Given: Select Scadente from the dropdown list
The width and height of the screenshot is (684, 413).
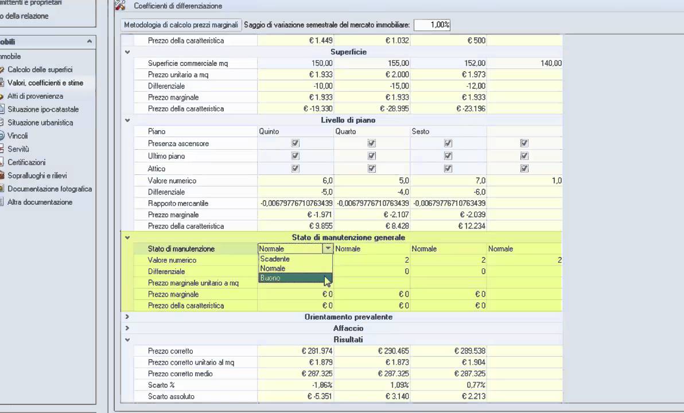Looking at the screenshot, I should click(x=296, y=259).
